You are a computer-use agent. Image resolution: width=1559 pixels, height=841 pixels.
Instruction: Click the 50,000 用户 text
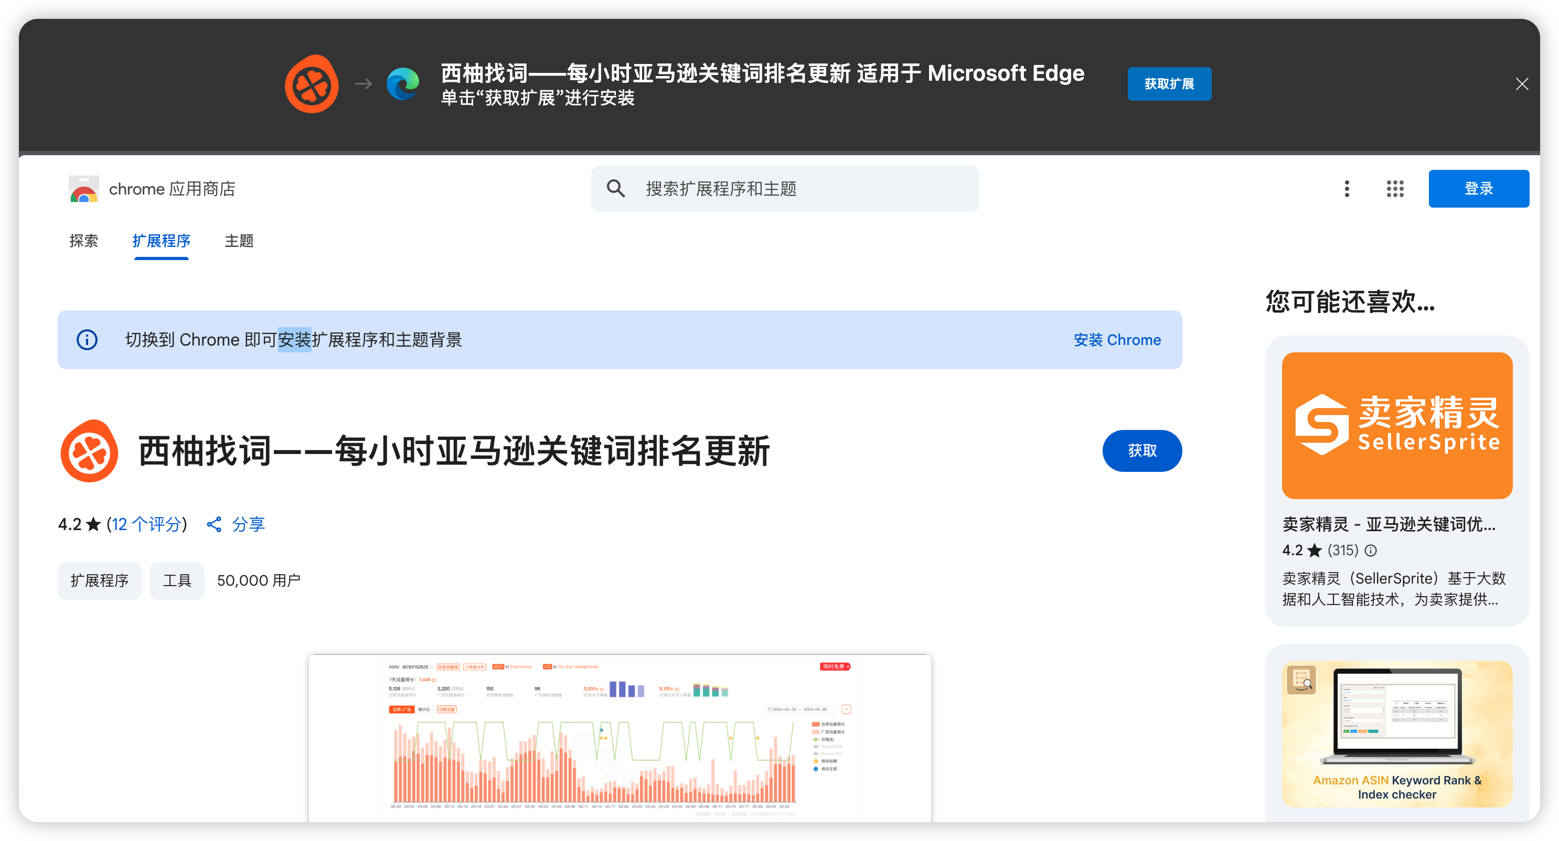259,580
